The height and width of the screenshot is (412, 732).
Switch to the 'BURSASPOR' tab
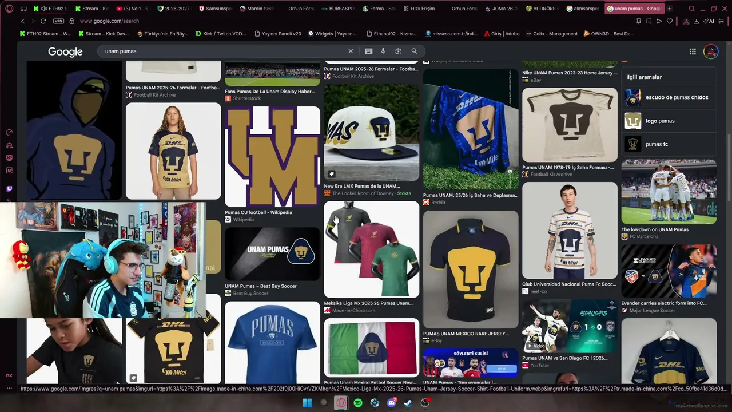click(x=337, y=9)
